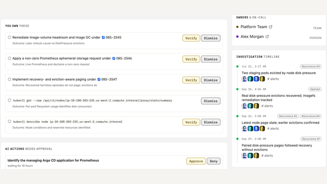Verify the kubectl describe node item

[191, 122]
